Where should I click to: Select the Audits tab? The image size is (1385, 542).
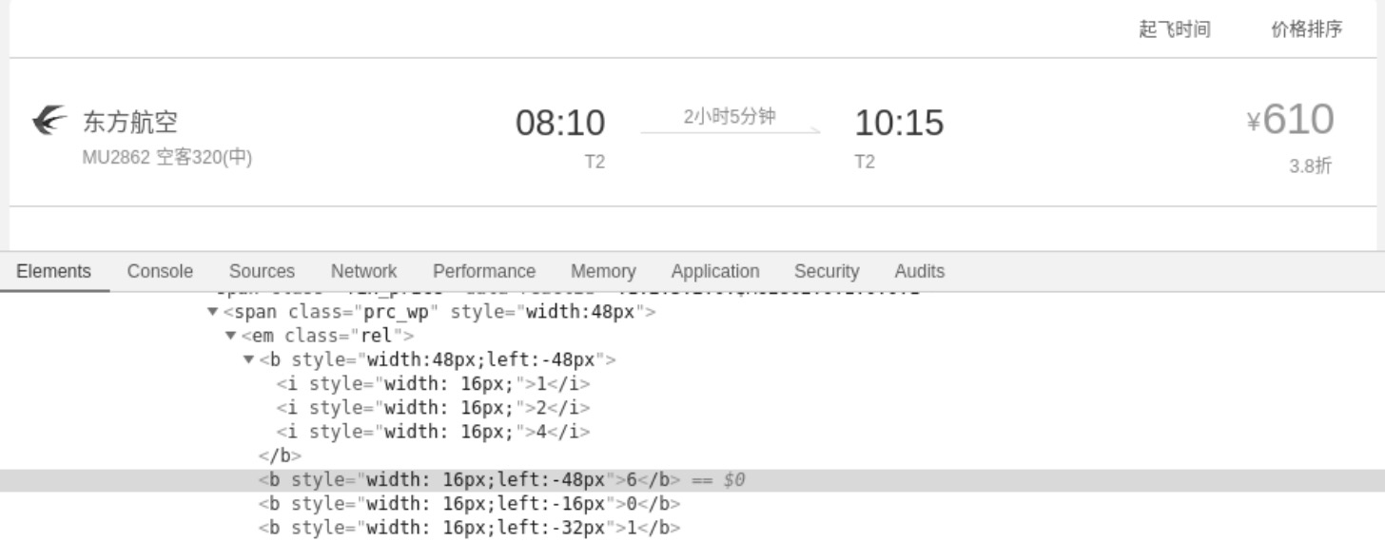pos(919,272)
